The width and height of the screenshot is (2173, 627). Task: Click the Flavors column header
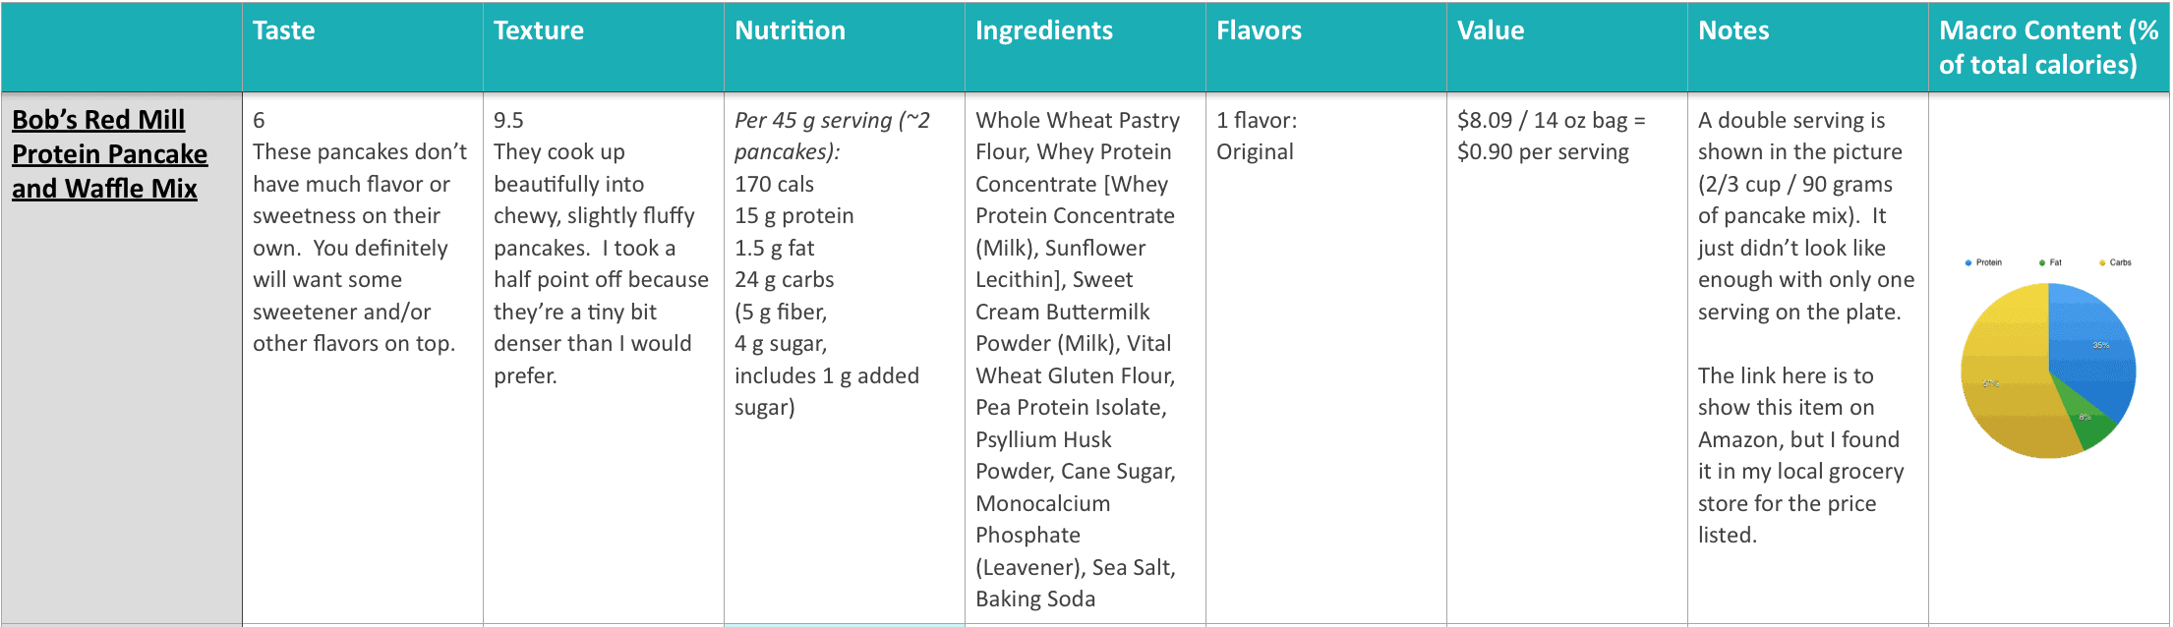click(x=1259, y=30)
